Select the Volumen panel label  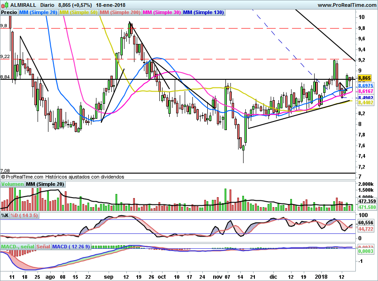[12, 184]
